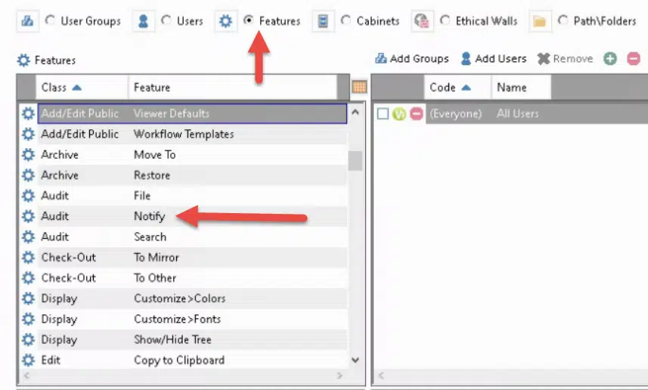Select the Cabinets radio button
Image resolution: width=648 pixels, height=390 pixels.
coord(346,20)
